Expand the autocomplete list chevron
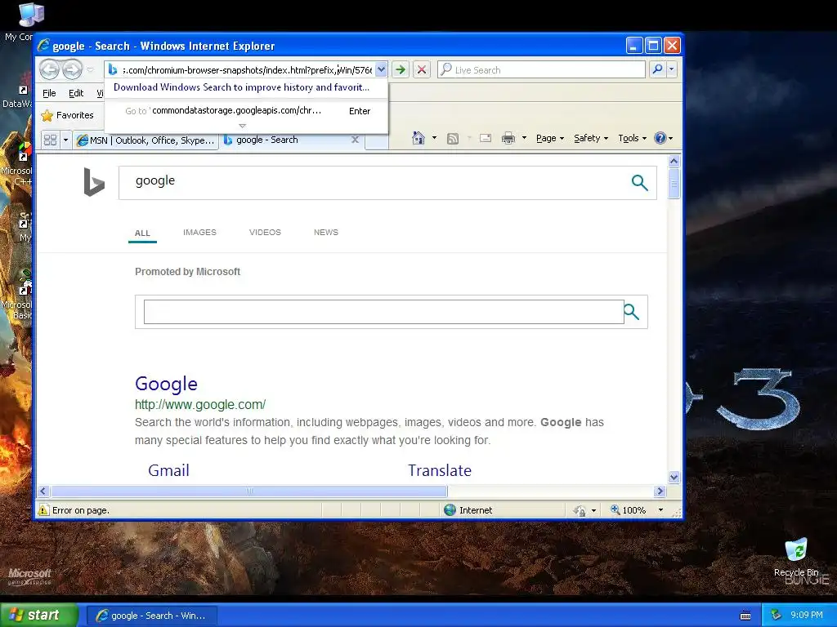837x627 pixels. [x=242, y=126]
